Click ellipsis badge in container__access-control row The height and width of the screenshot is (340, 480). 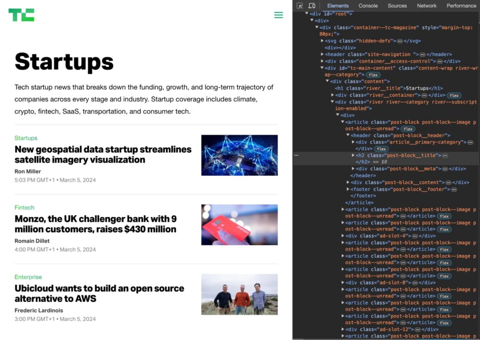[439, 61]
